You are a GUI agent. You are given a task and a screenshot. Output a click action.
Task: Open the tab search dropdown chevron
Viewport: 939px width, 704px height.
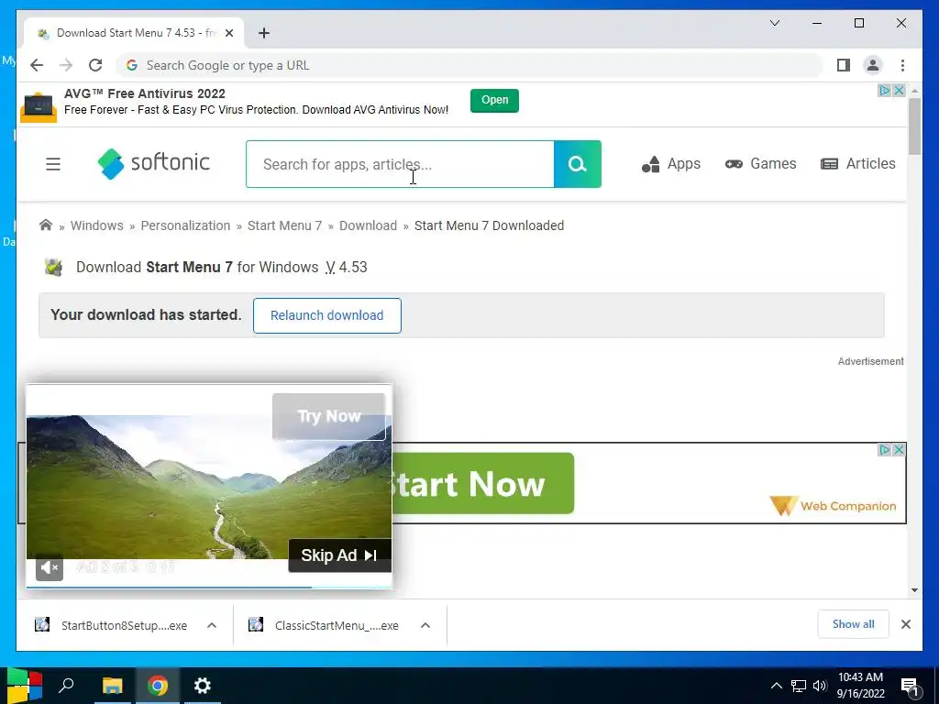point(774,23)
